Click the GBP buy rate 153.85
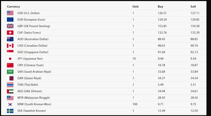This screenshot has width=211, height=116. tap(162, 26)
